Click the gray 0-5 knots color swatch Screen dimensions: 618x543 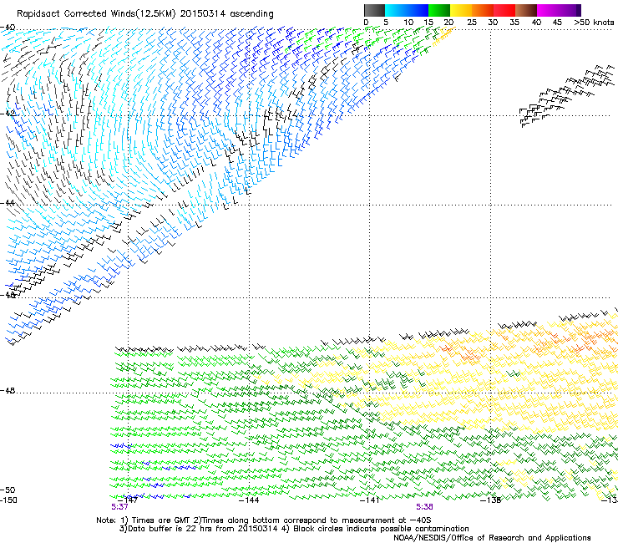tap(374, 10)
